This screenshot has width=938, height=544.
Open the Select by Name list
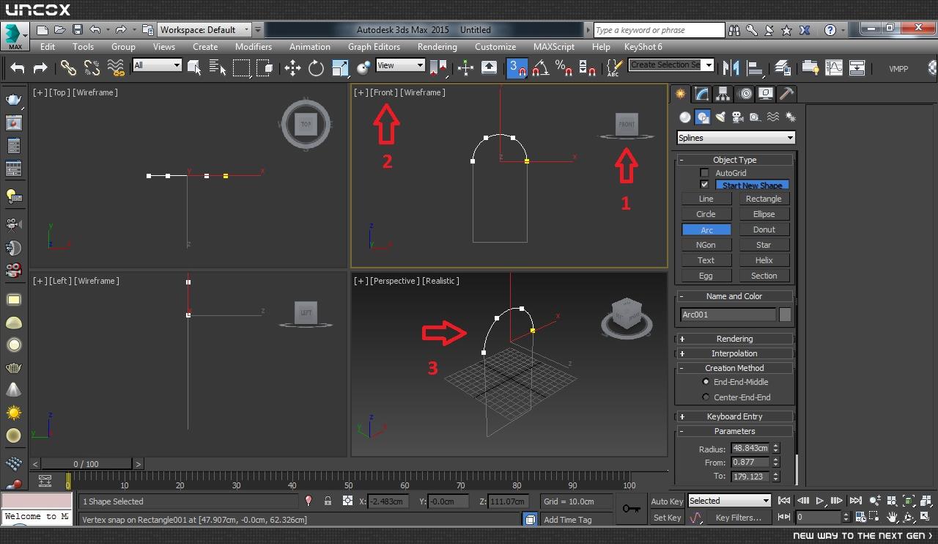tap(218, 68)
